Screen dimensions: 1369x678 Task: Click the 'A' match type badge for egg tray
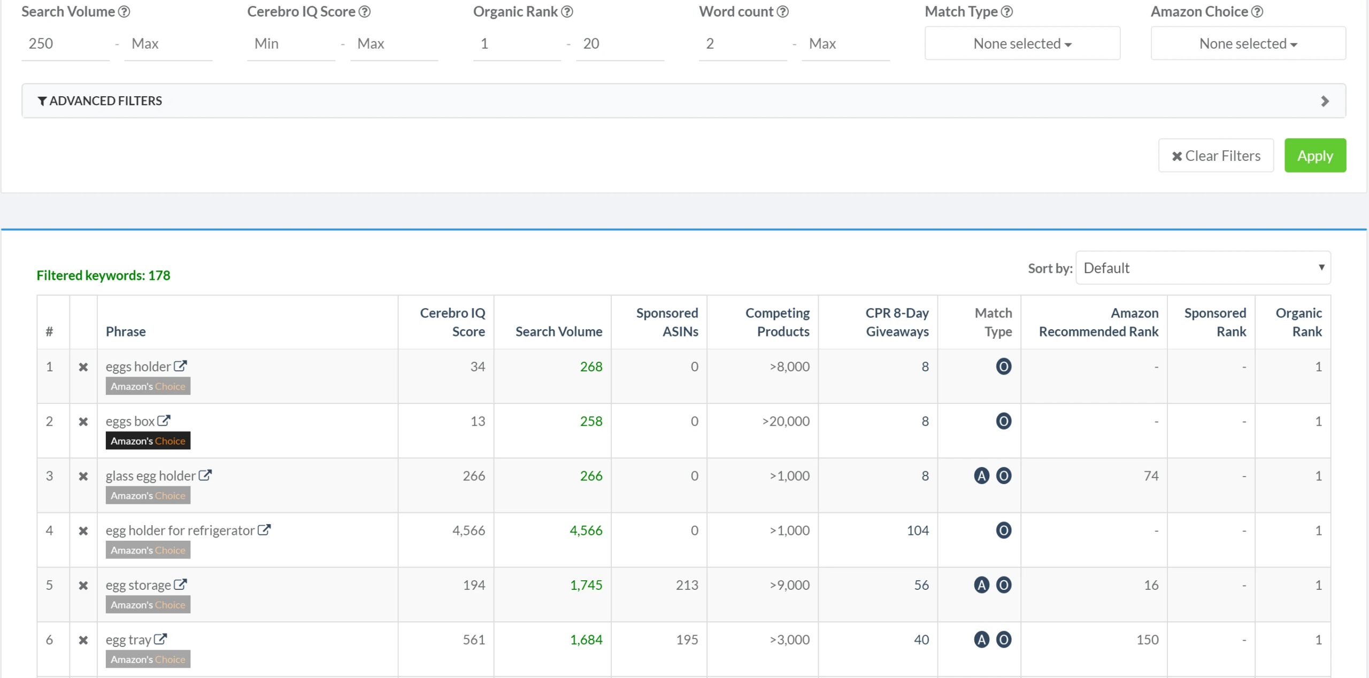981,640
